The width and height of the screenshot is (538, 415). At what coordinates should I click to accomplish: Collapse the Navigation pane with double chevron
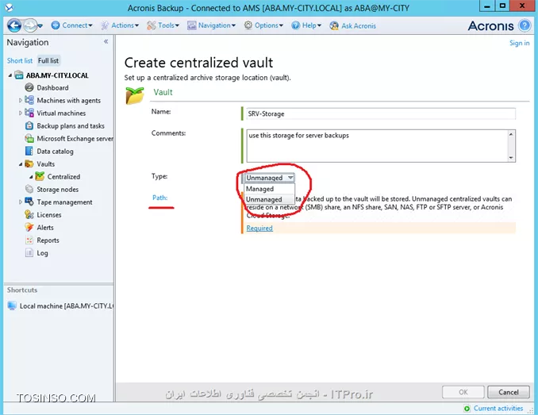coord(106,41)
